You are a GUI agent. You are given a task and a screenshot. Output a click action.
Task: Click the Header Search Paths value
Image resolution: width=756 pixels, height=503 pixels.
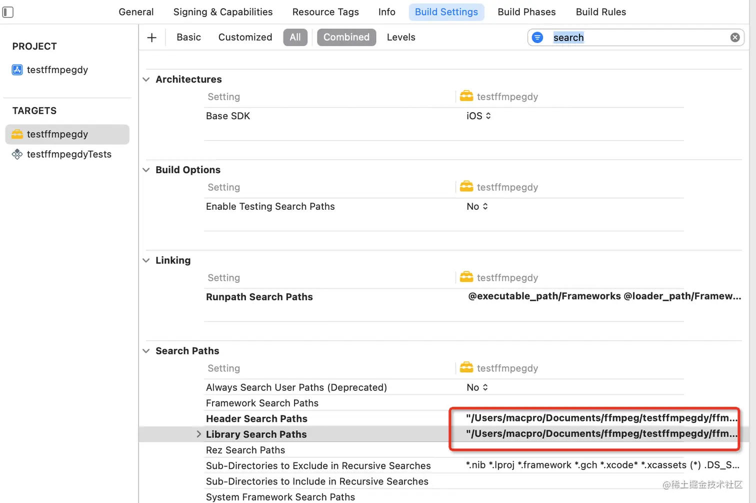(x=601, y=418)
